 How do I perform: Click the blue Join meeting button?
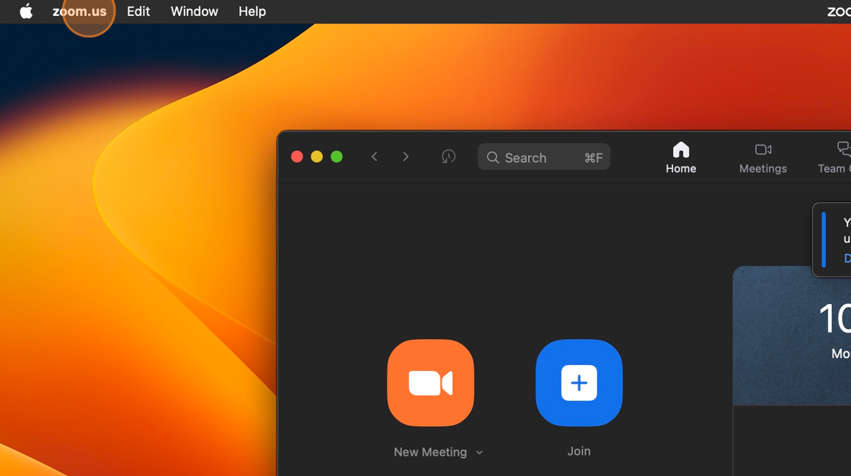579,383
